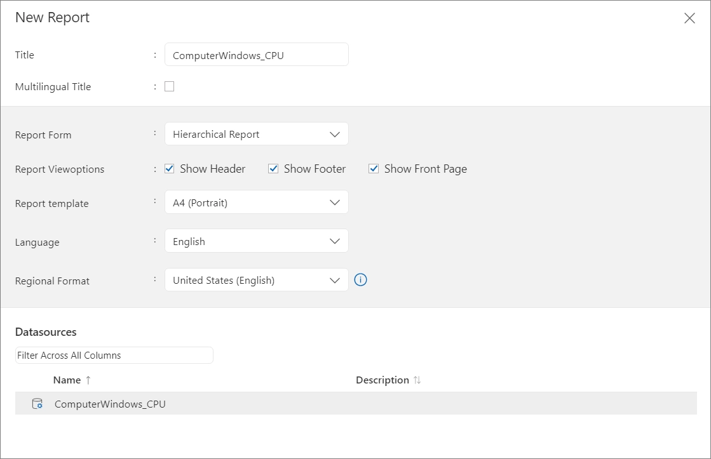Click the sort arrow on the Name column

[x=87, y=380]
